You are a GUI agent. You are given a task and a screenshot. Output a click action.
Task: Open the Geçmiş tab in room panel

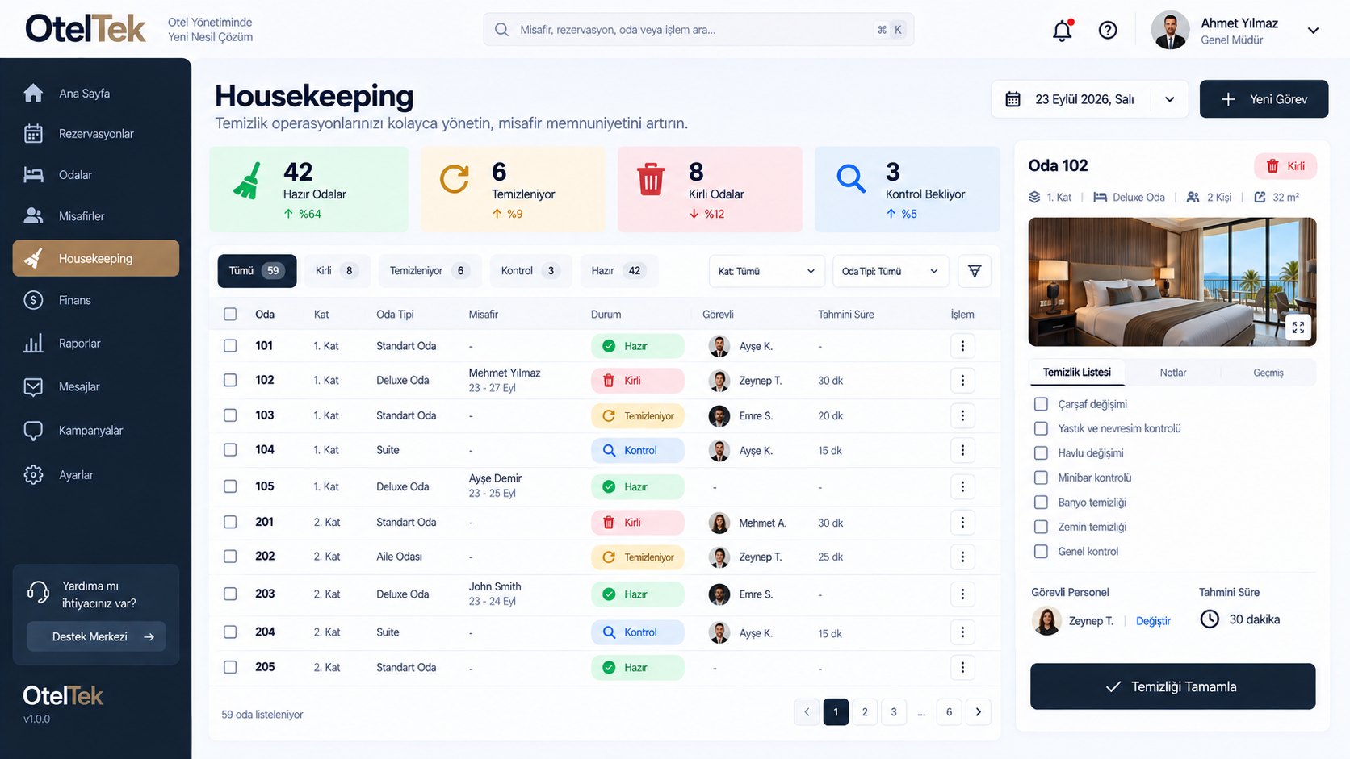(x=1268, y=373)
